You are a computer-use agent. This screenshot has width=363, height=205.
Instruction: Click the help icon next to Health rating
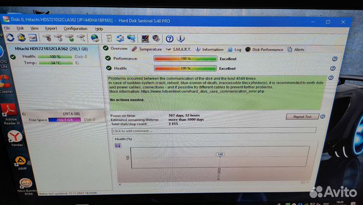[x=333, y=68]
